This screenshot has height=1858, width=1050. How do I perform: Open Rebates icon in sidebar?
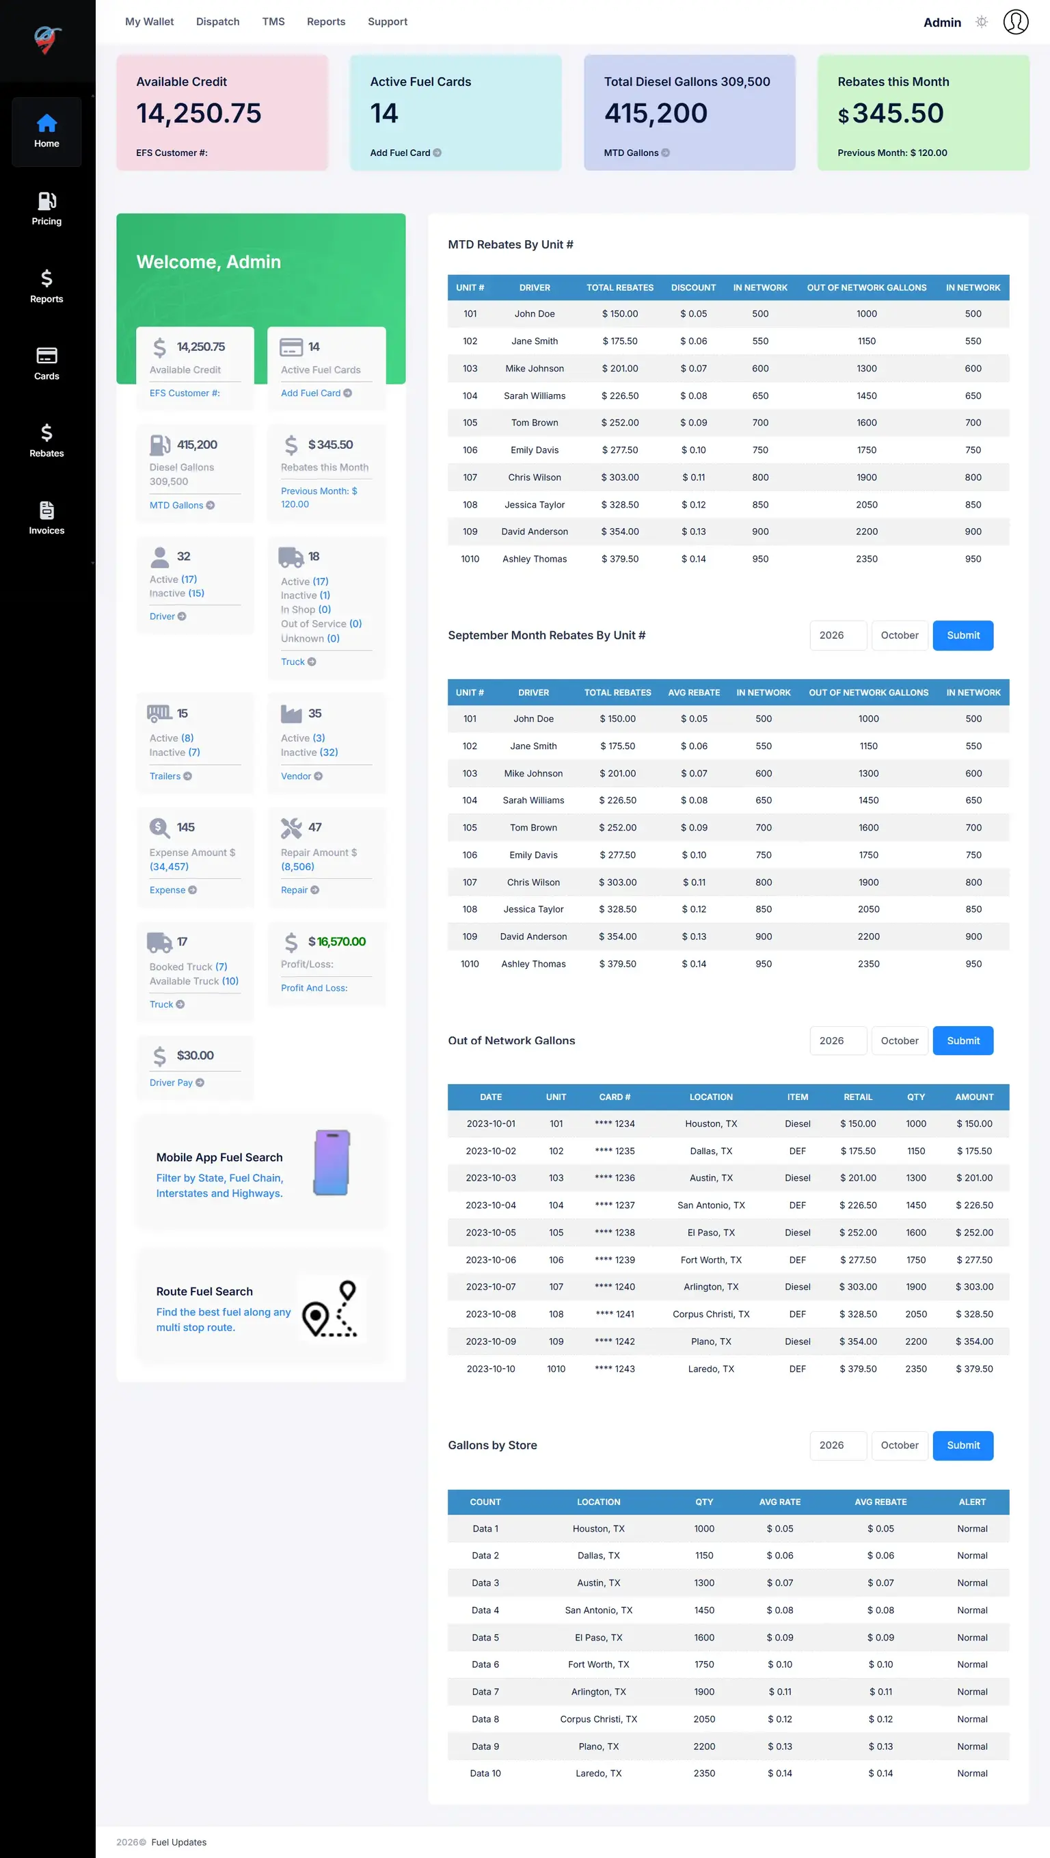coord(47,432)
